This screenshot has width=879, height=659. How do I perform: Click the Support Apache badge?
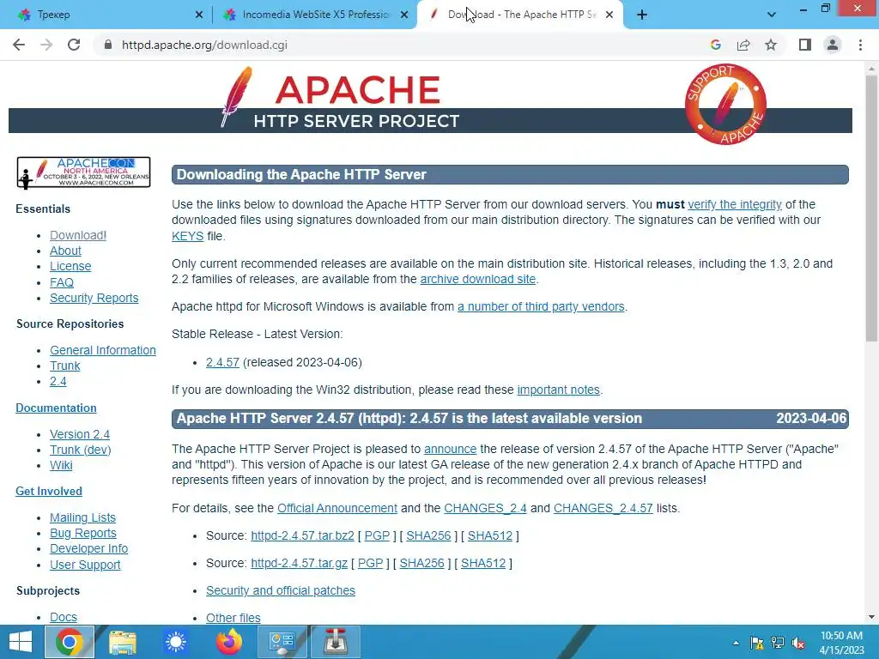725,104
